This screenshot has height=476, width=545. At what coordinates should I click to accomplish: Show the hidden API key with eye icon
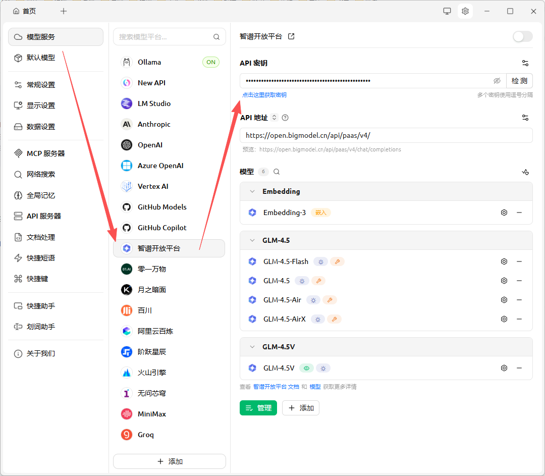pos(497,81)
